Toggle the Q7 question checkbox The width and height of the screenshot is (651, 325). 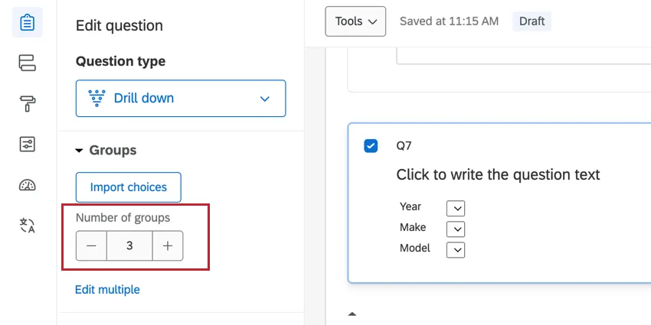(x=371, y=145)
